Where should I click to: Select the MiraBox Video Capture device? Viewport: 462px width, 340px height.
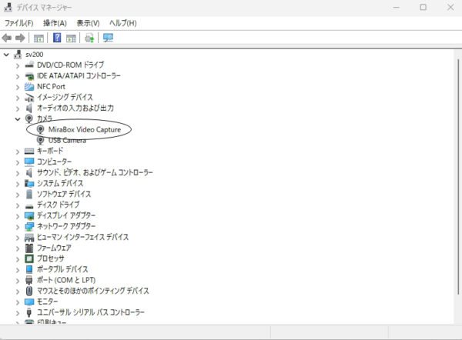click(x=84, y=130)
